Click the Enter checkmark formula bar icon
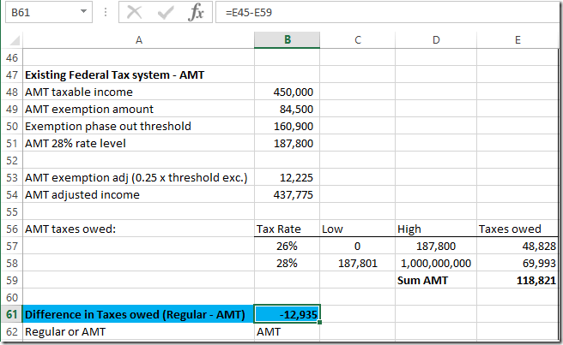 [x=166, y=13]
